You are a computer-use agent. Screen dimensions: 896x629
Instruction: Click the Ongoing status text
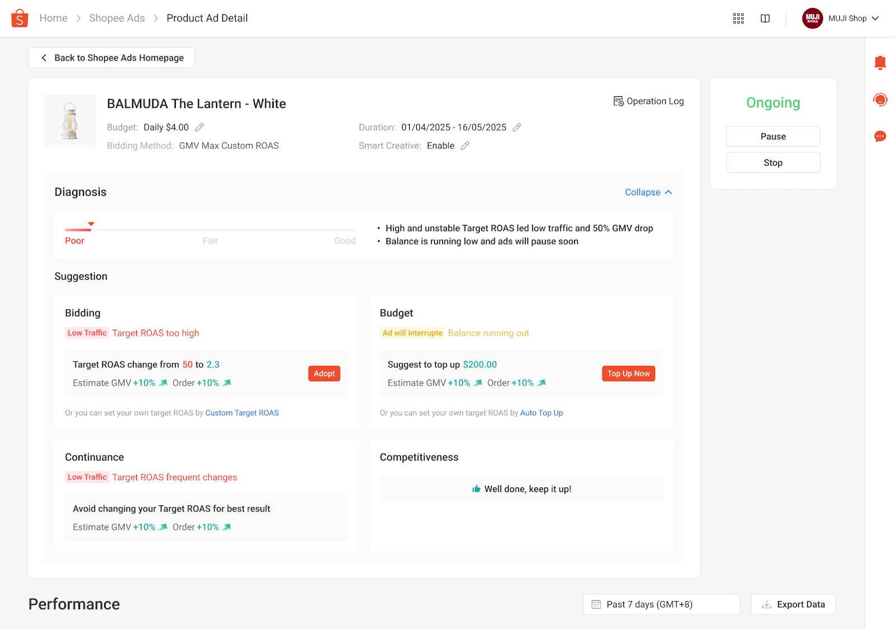tap(773, 102)
